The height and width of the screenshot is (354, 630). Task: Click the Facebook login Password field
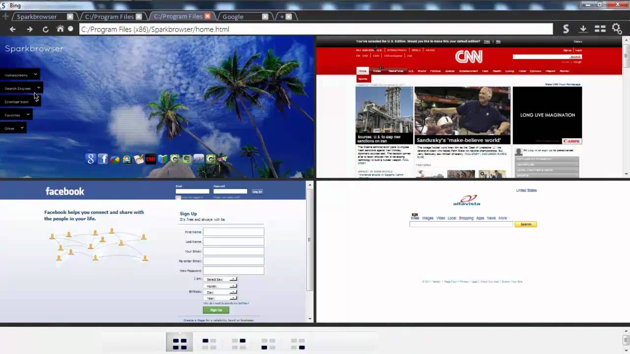[x=230, y=191]
